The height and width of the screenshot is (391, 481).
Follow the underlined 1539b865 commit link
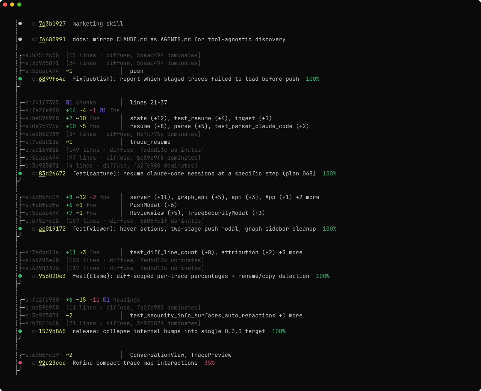point(52,331)
